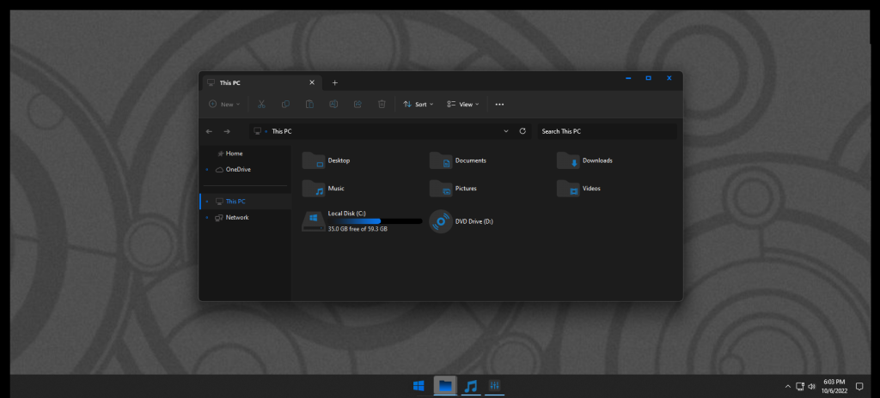The height and width of the screenshot is (398, 880).
Task: Open the Desktop folder icon
Action: pyautogui.click(x=314, y=160)
